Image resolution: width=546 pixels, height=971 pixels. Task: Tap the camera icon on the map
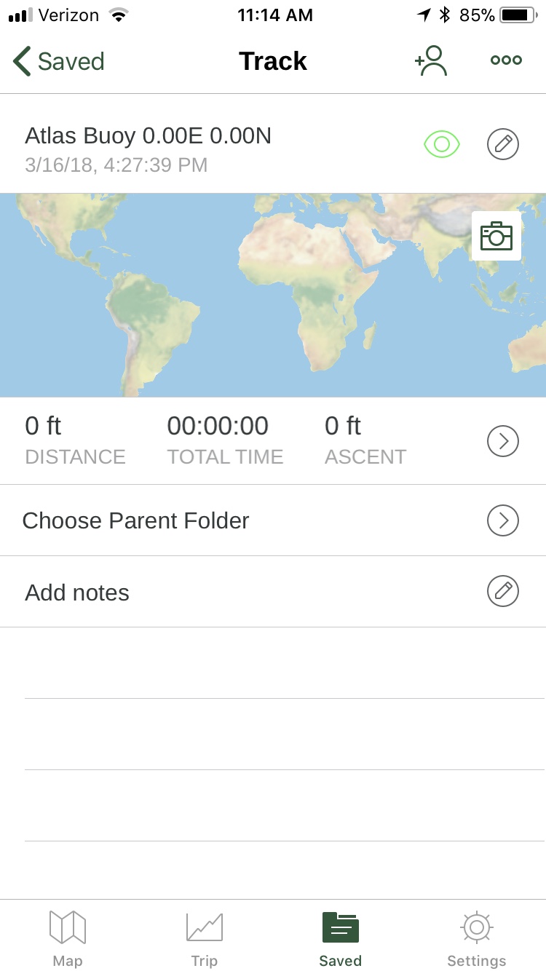pos(496,236)
